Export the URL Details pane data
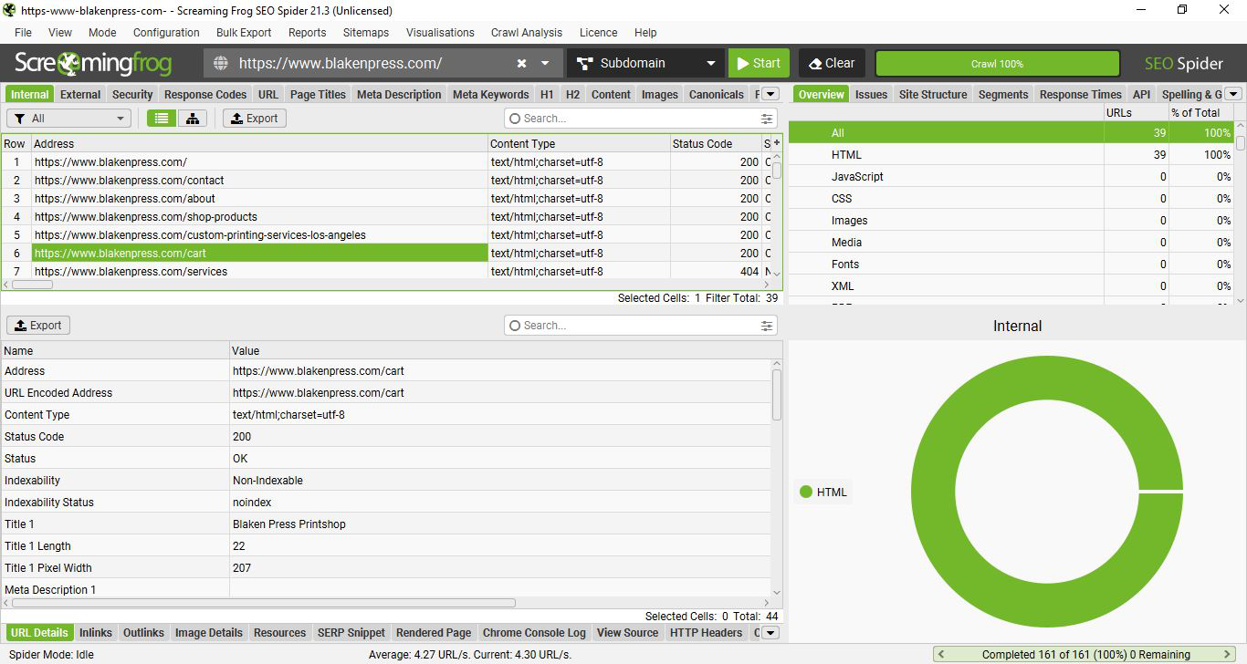Viewport: 1247px width, 664px height. click(x=38, y=326)
